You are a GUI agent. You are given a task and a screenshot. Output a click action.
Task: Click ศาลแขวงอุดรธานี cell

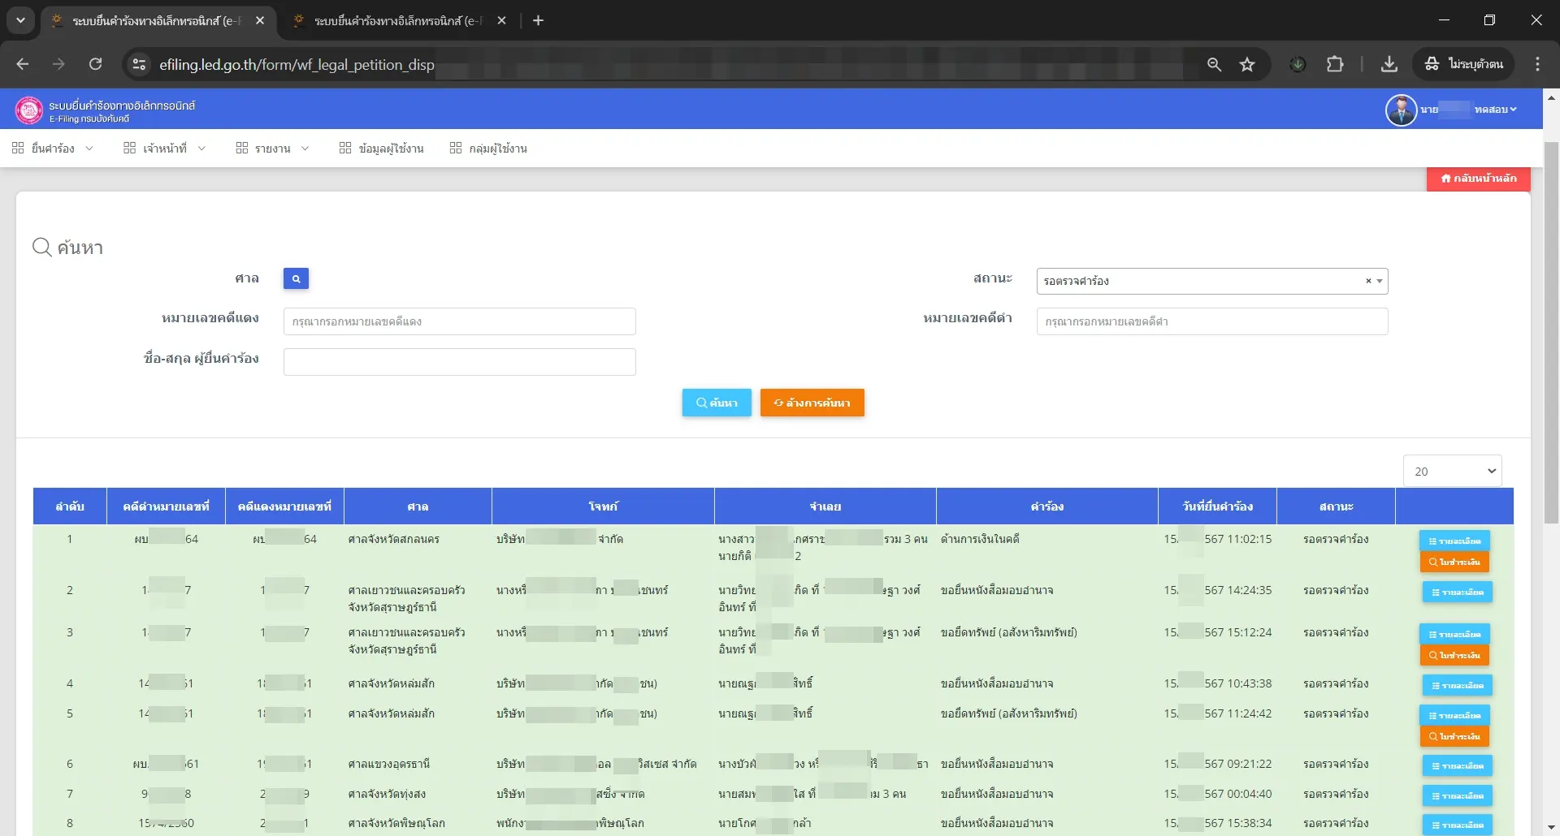[x=389, y=764]
